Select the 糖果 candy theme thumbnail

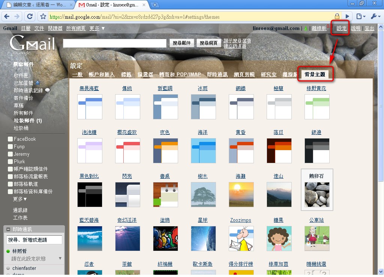click(279, 238)
